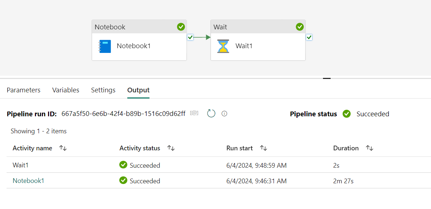Screen dimensions: 431x209
Task: Click the duration value 2m 27s
Action: [343, 181]
